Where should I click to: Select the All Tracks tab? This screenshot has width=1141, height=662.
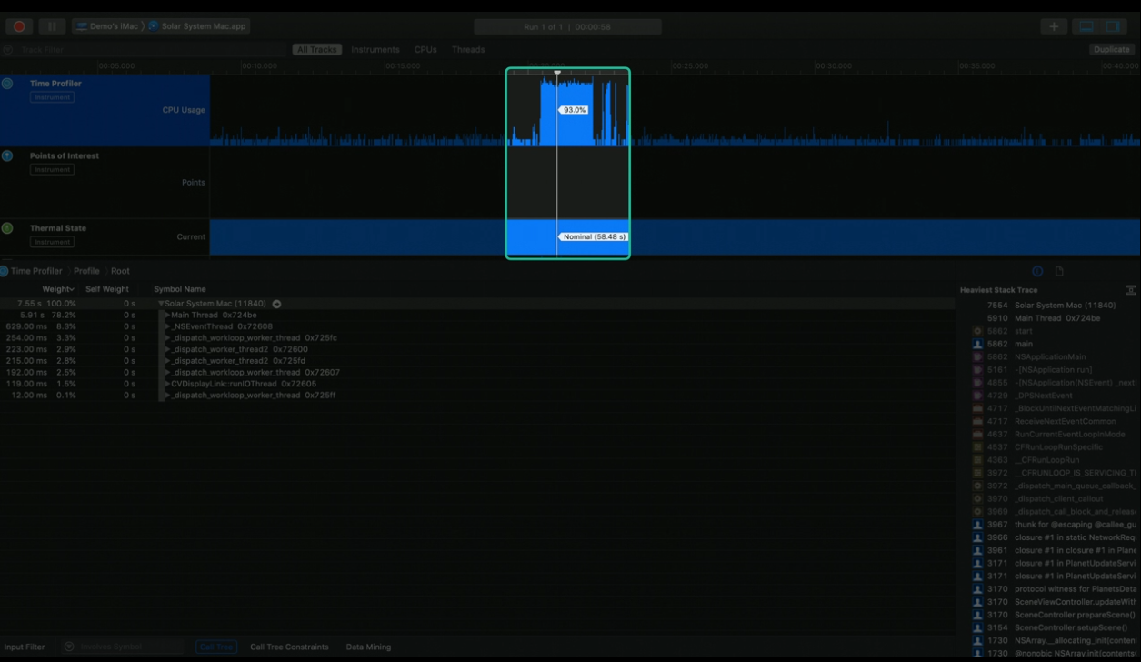click(x=316, y=50)
